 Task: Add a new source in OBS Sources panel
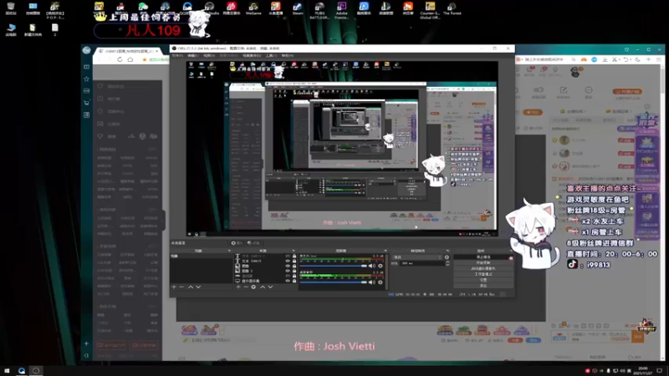pos(238,287)
